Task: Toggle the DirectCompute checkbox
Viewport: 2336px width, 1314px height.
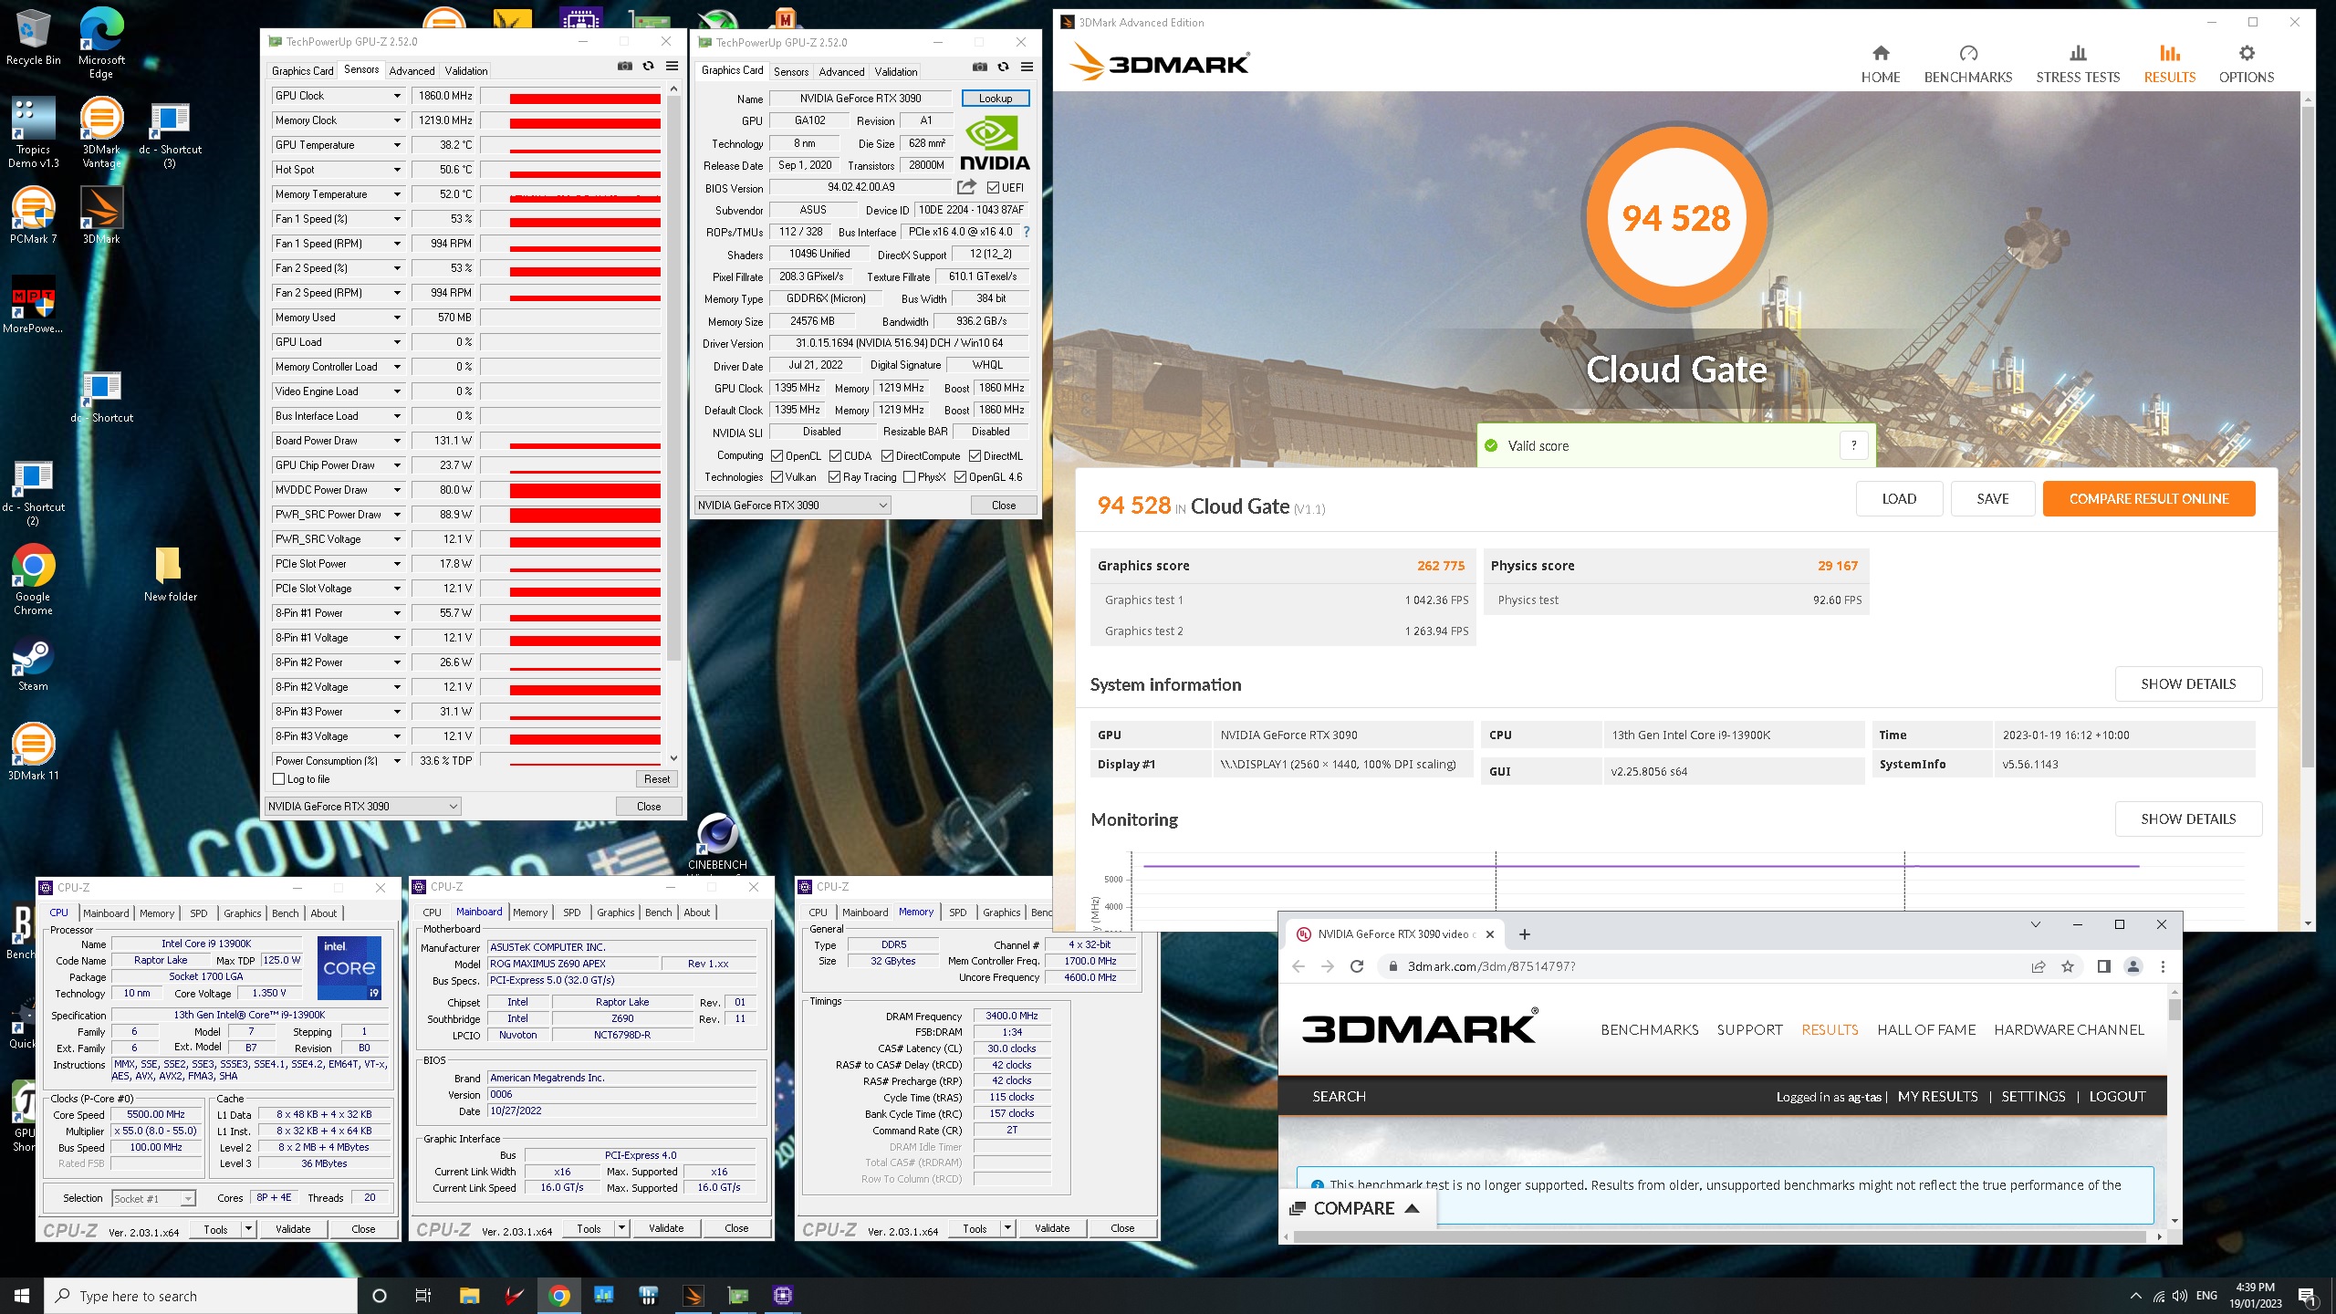Action: click(887, 456)
